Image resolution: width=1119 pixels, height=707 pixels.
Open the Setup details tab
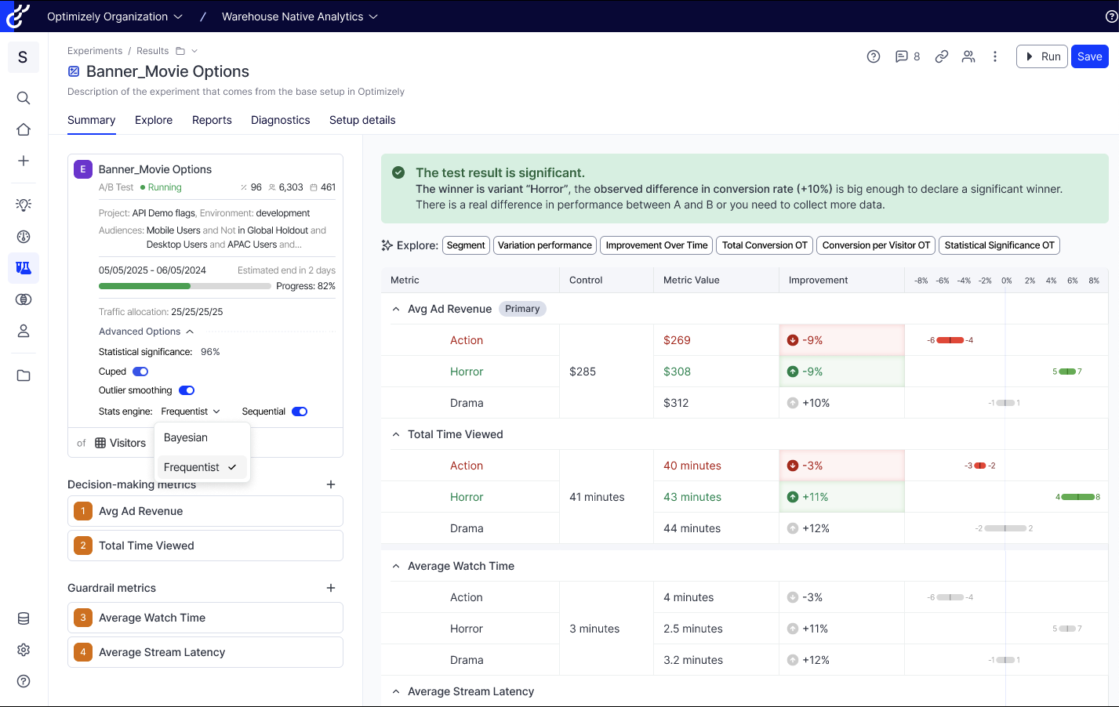tap(361, 120)
